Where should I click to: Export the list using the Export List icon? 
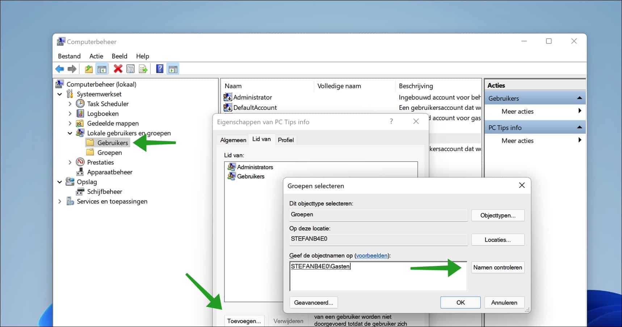(x=143, y=69)
